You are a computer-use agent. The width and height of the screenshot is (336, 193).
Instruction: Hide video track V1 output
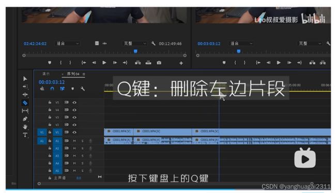(x=74, y=132)
